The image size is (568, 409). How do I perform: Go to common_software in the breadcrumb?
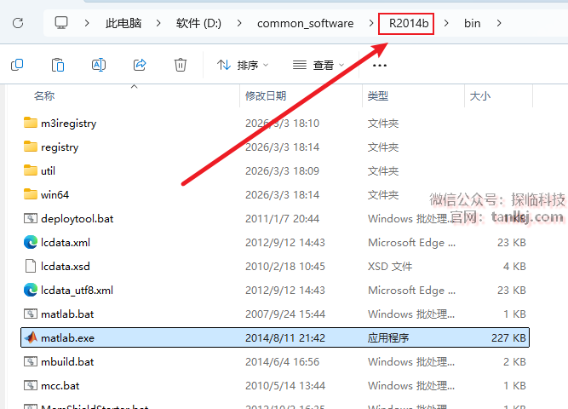click(x=306, y=24)
